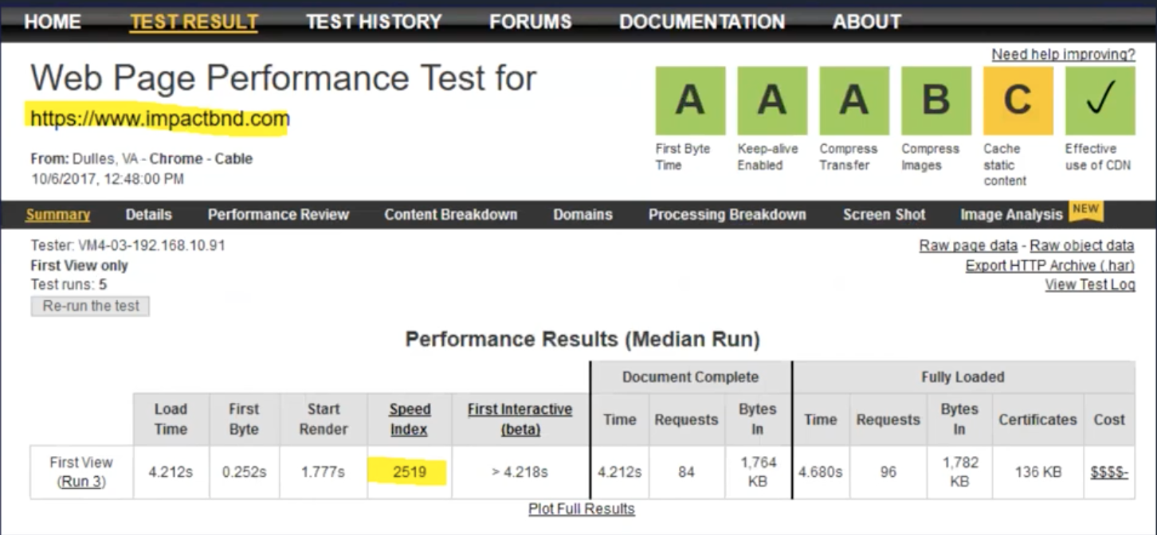Click the Compress Transfer grade A badge
This screenshot has height=535, width=1157.
(x=854, y=100)
